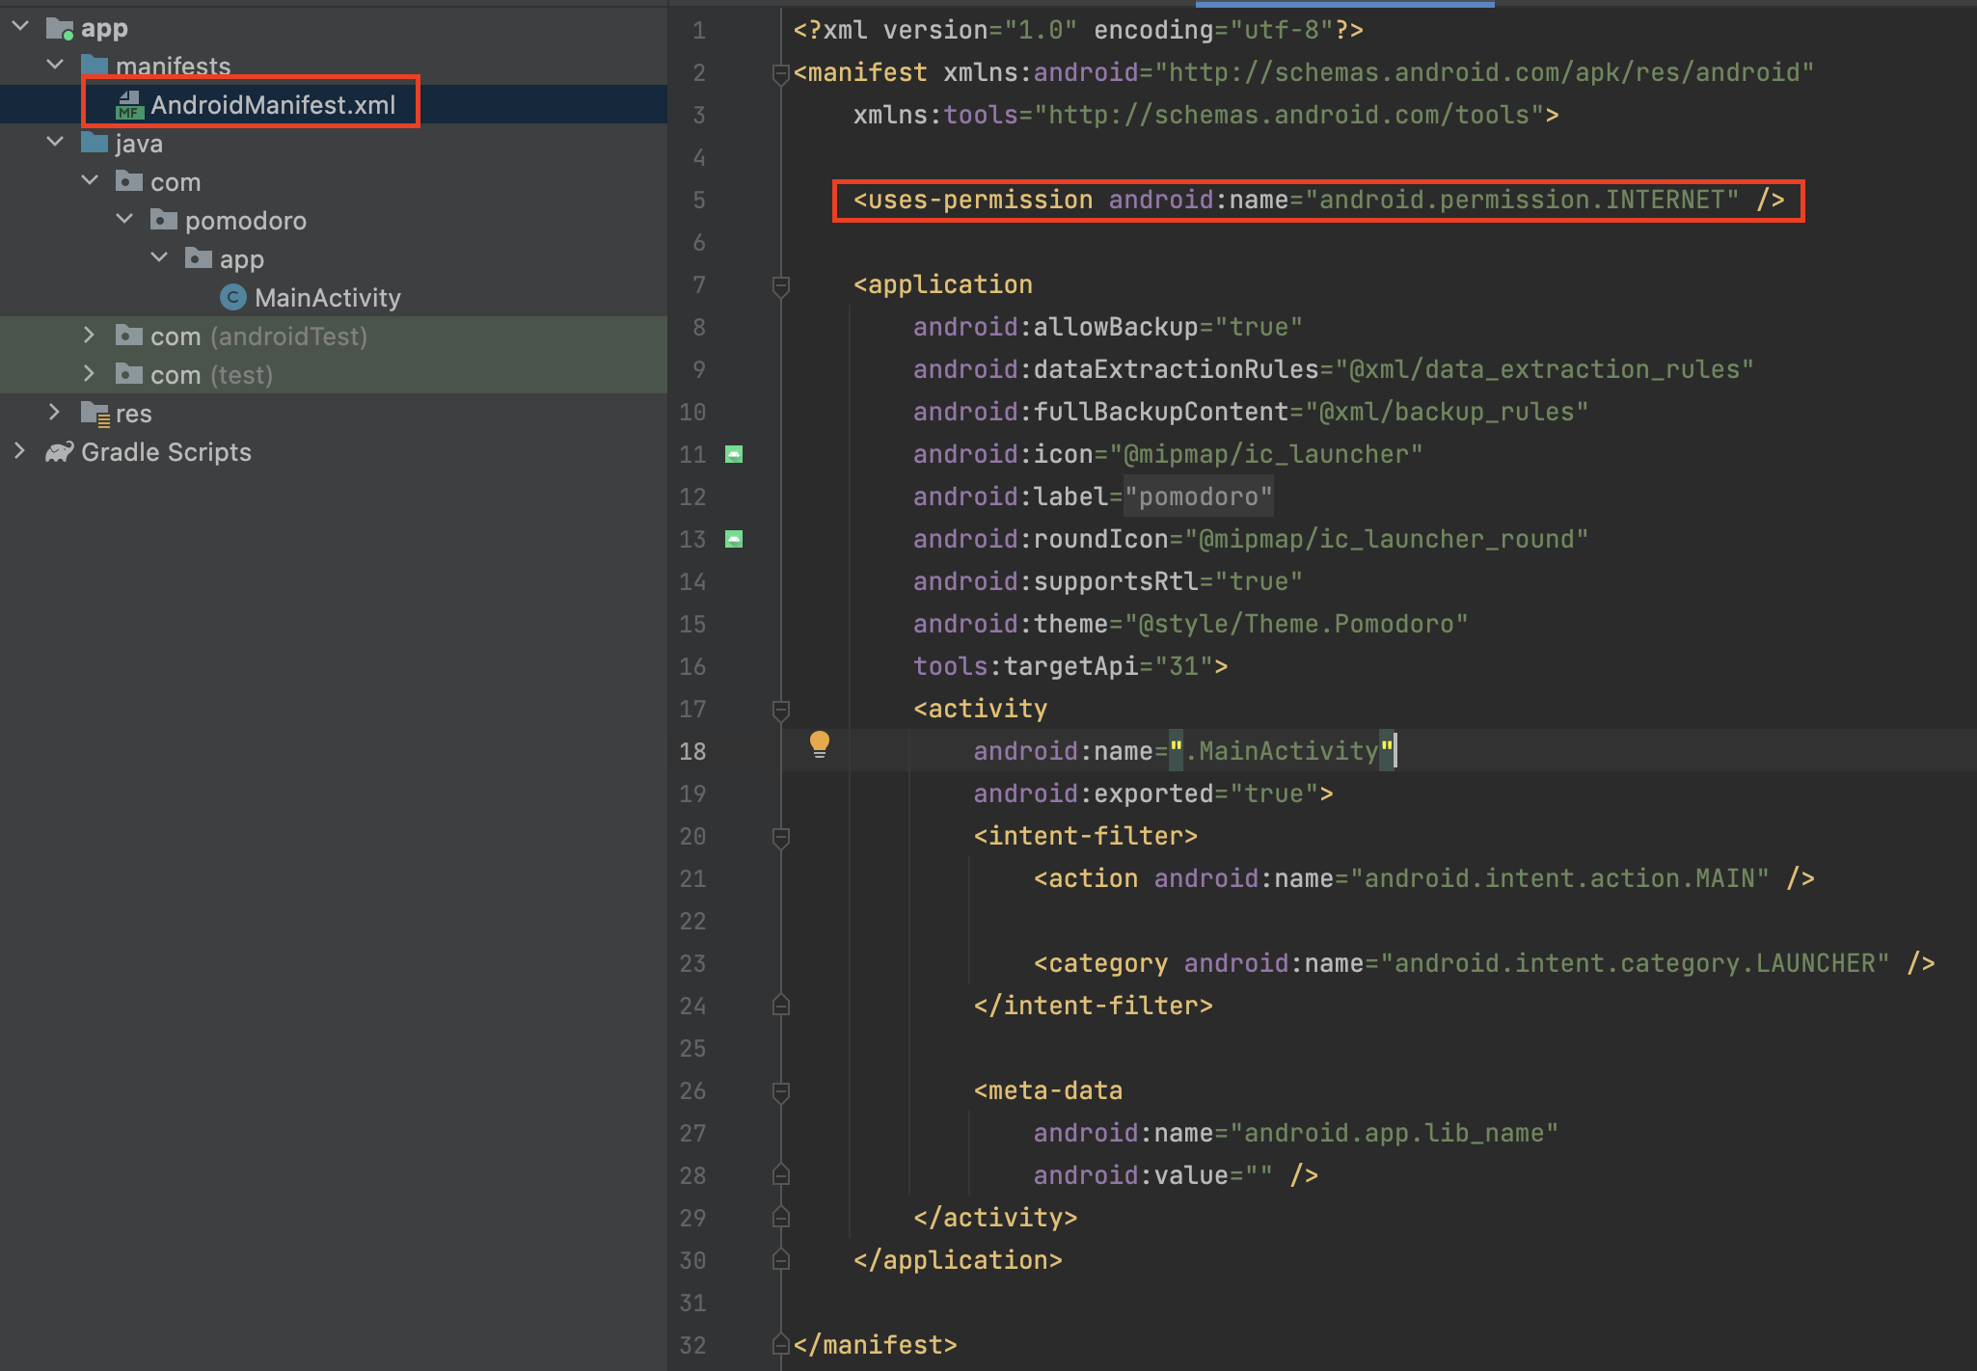Fold the intent-filter block at line 20
1977x1371 pixels.
(781, 837)
